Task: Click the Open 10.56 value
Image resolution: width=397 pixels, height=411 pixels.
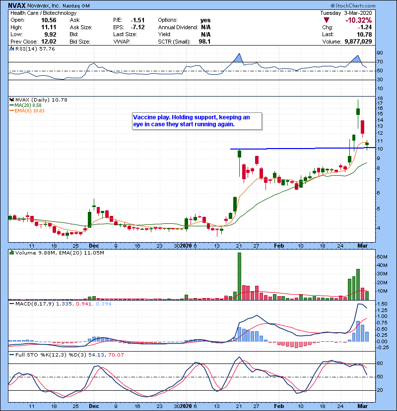Action: 49,20
